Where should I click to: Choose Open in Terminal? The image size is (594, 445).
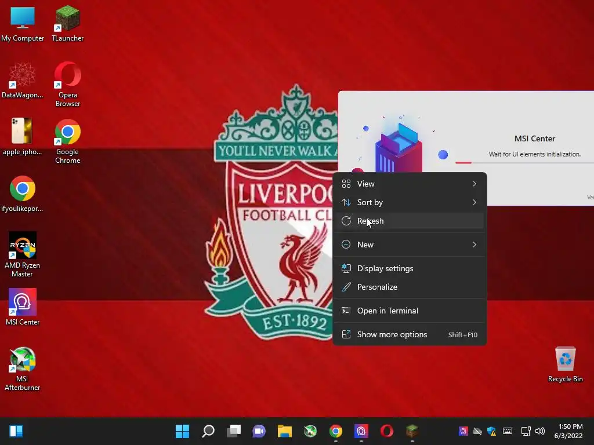[x=410, y=311]
